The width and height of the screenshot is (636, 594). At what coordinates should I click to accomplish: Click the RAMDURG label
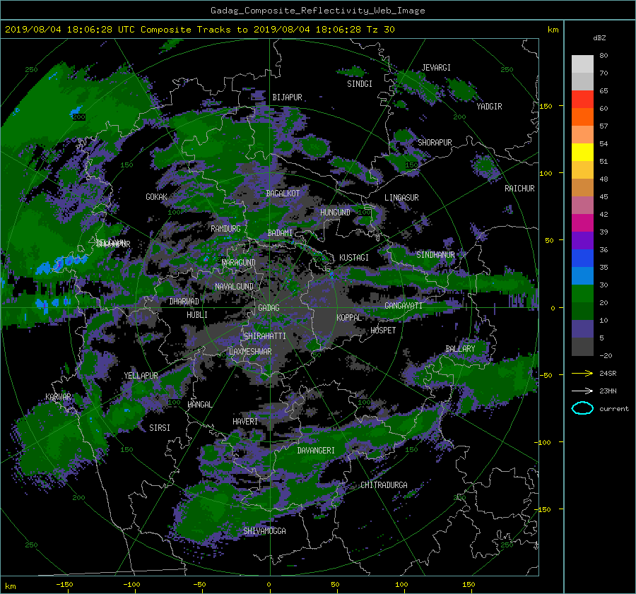[225, 229]
